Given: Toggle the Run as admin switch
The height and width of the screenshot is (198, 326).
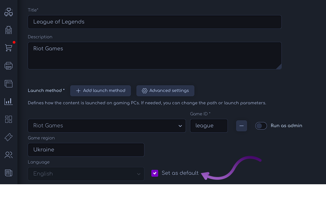Looking at the screenshot, I should pos(261,126).
